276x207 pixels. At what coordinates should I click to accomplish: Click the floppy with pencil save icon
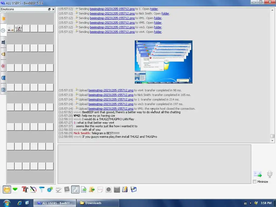(x=125, y=189)
